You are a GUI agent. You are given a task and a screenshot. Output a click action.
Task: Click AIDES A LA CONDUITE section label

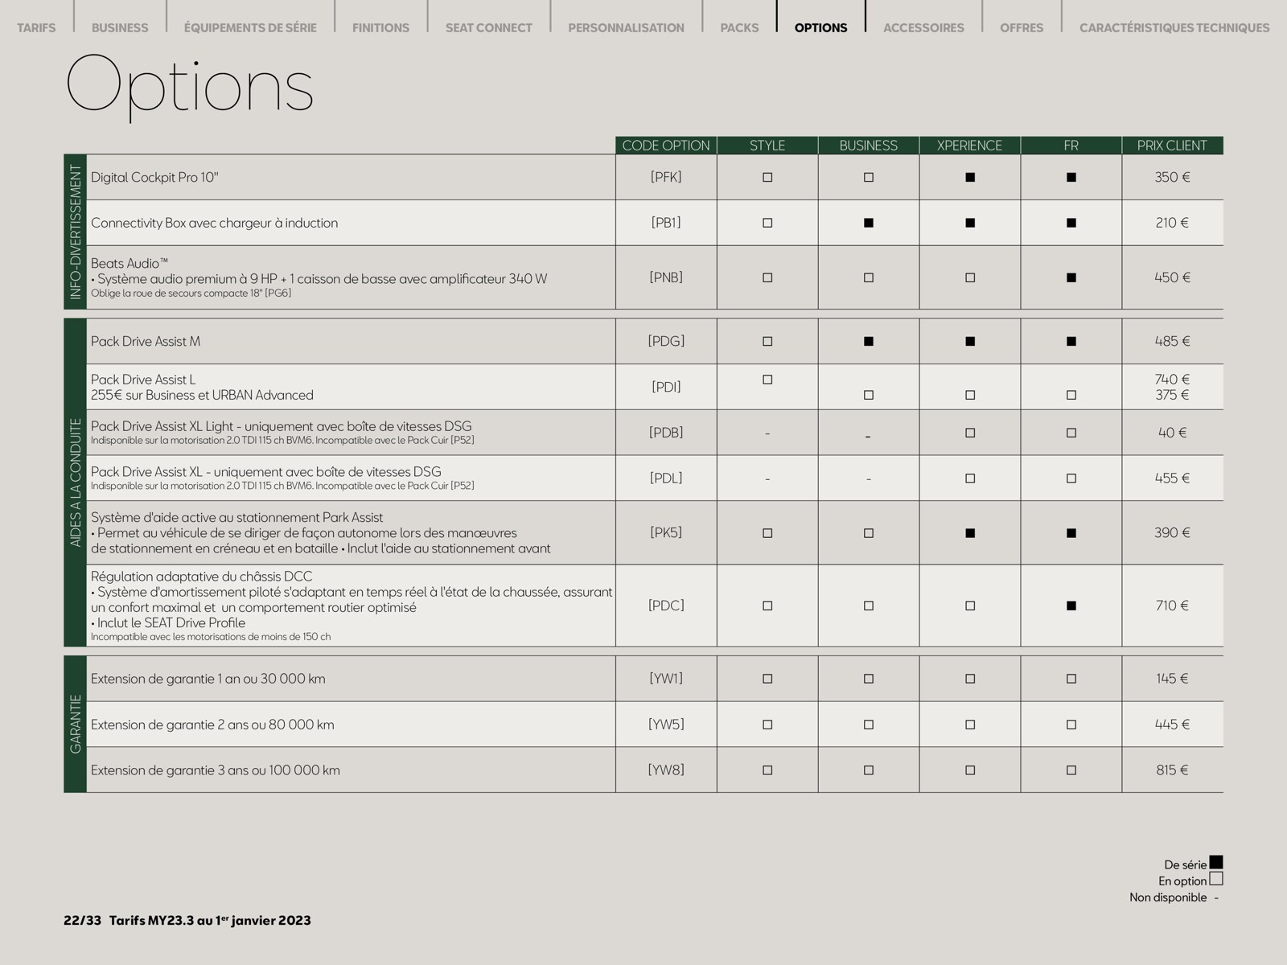click(x=76, y=482)
